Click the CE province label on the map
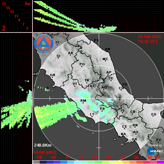Viewport: 164px width, 164px height. click(125, 127)
